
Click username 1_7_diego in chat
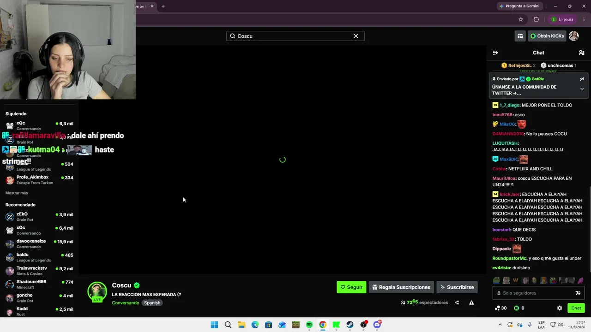(510, 105)
